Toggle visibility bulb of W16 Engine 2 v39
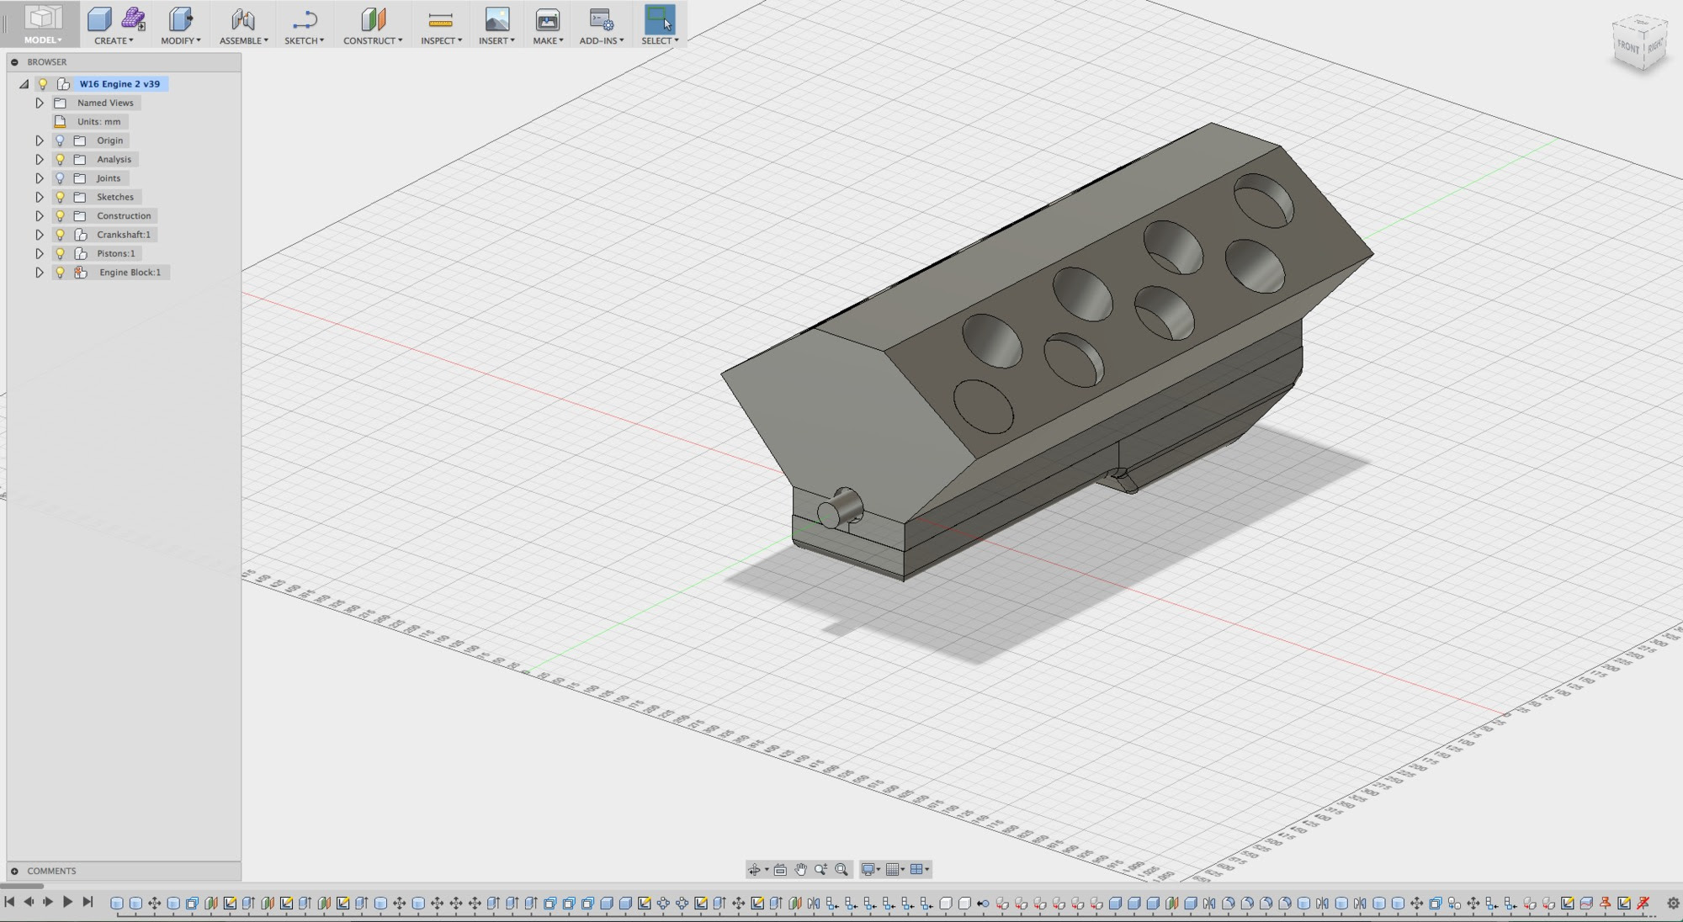1683x922 pixels. click(x=43, y=84)
